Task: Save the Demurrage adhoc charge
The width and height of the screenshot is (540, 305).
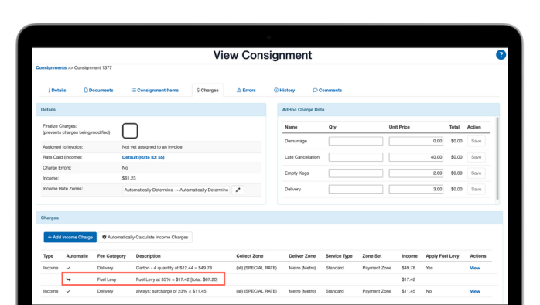Action: coord(477,141)
